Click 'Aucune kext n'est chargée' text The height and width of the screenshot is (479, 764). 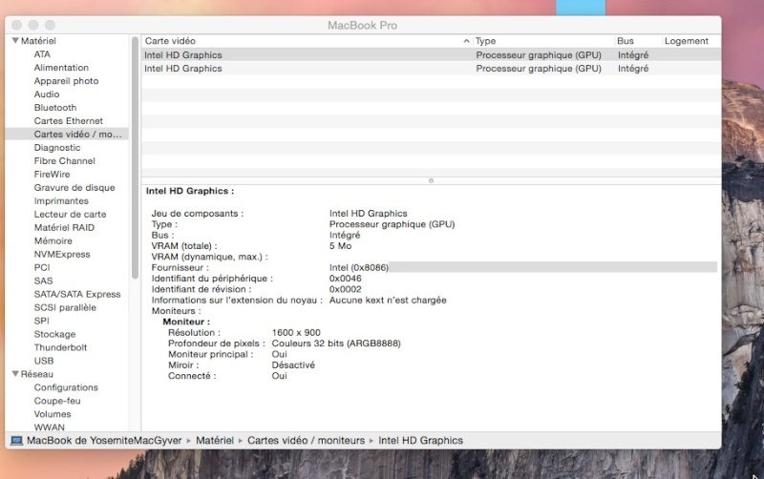click(388, 300)
